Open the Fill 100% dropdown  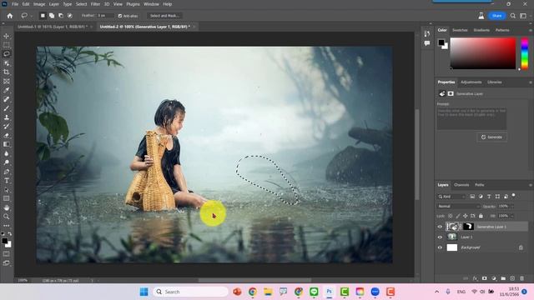tap(511, 216)
